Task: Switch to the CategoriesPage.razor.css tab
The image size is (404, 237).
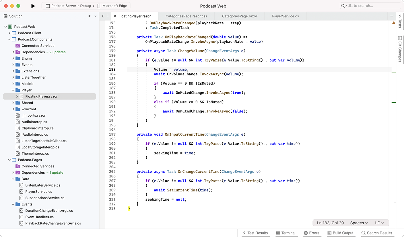Action: 186,16
